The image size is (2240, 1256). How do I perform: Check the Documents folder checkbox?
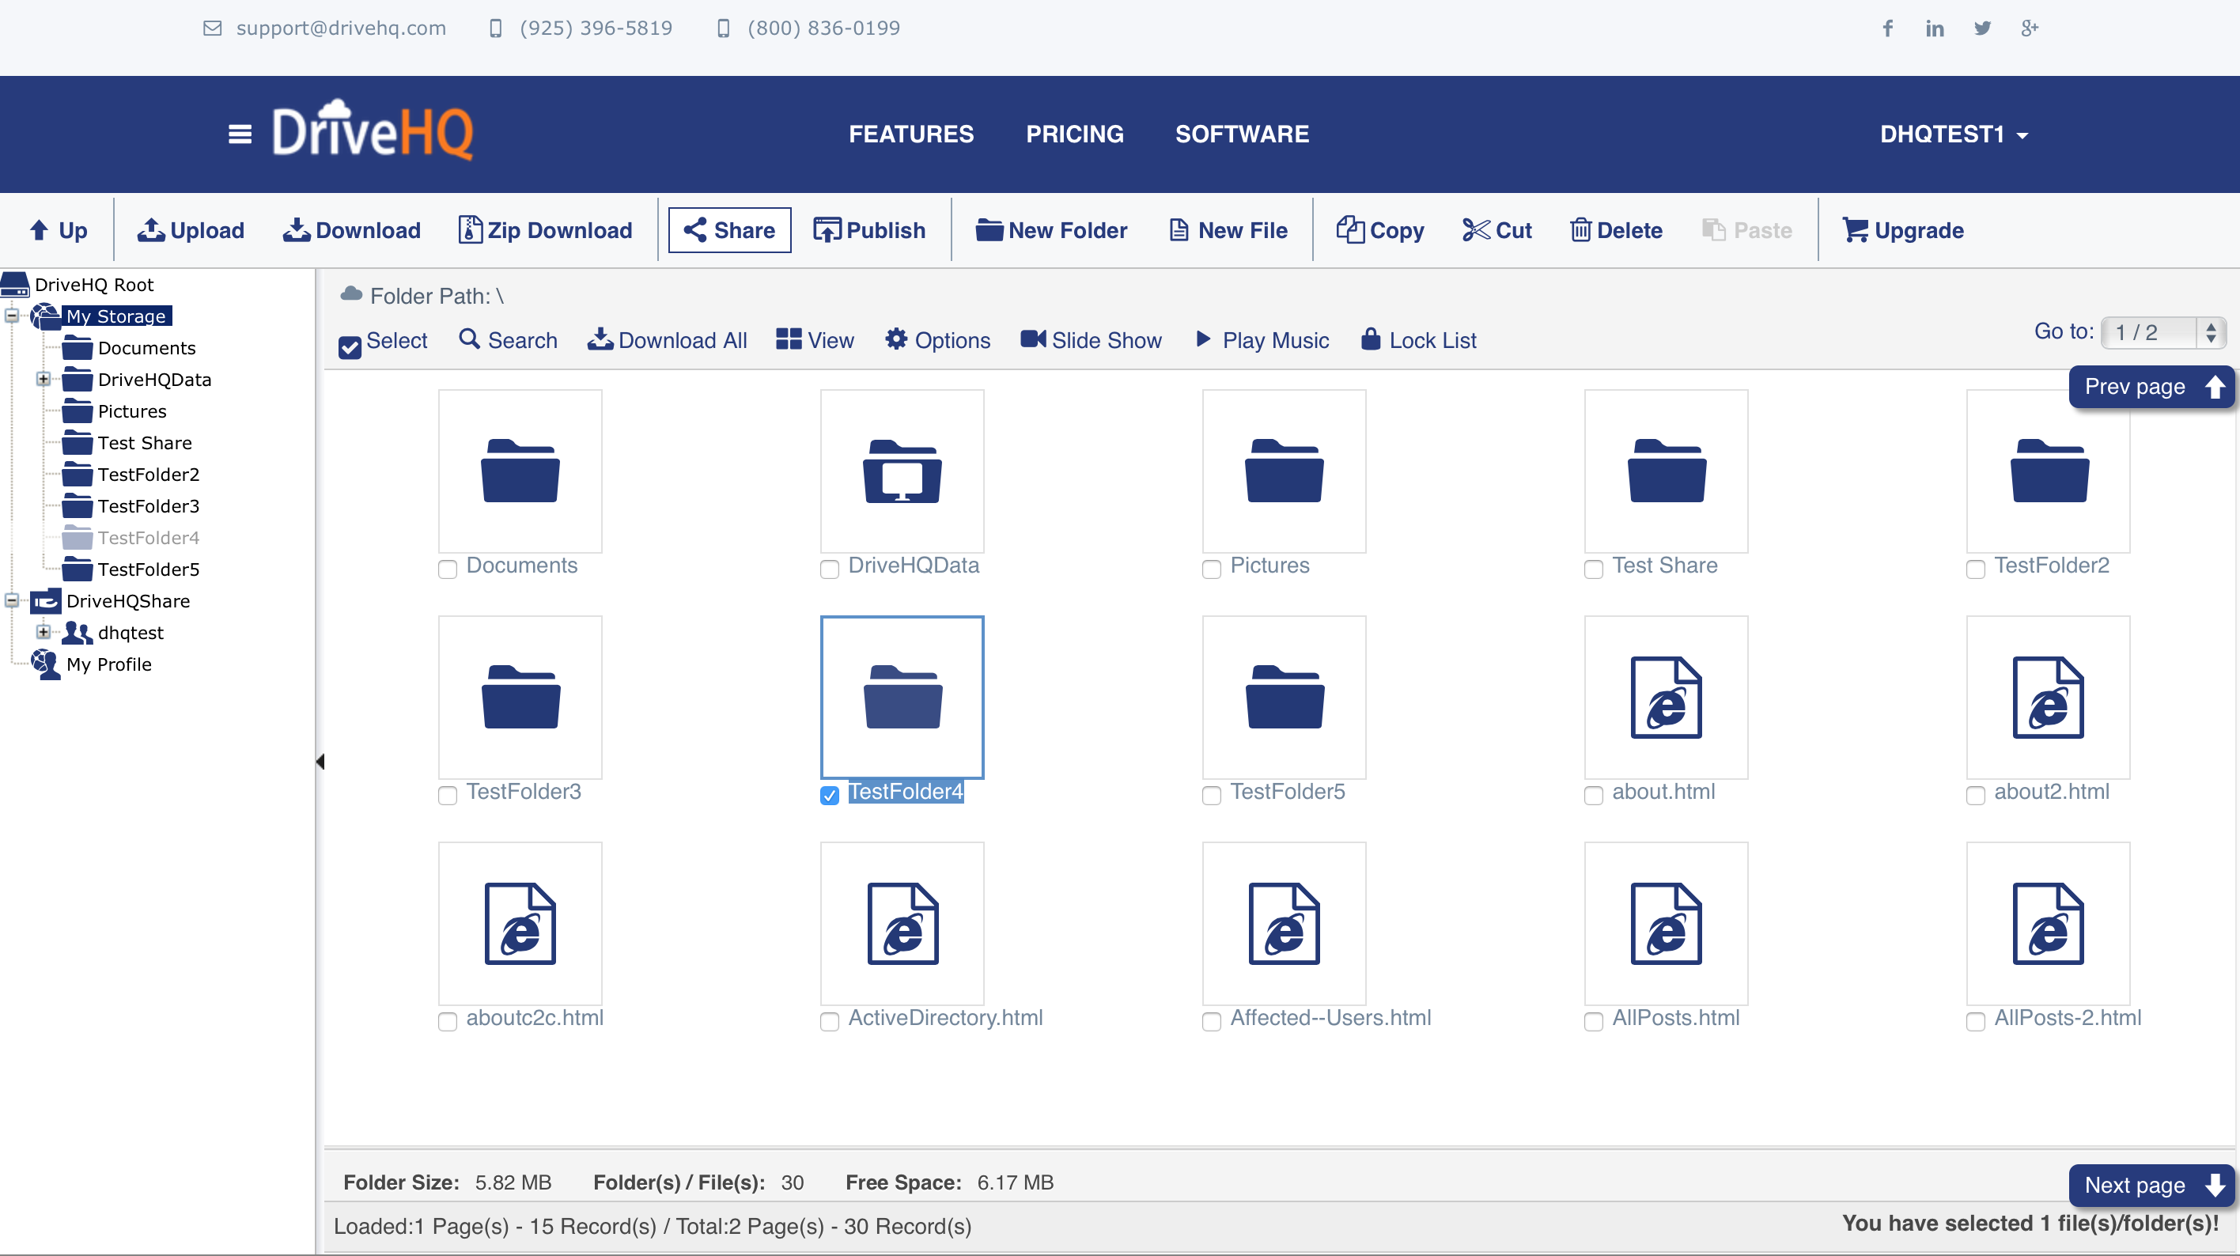point(448,569)
